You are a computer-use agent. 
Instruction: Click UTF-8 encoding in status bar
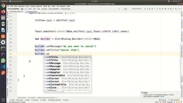164,102
